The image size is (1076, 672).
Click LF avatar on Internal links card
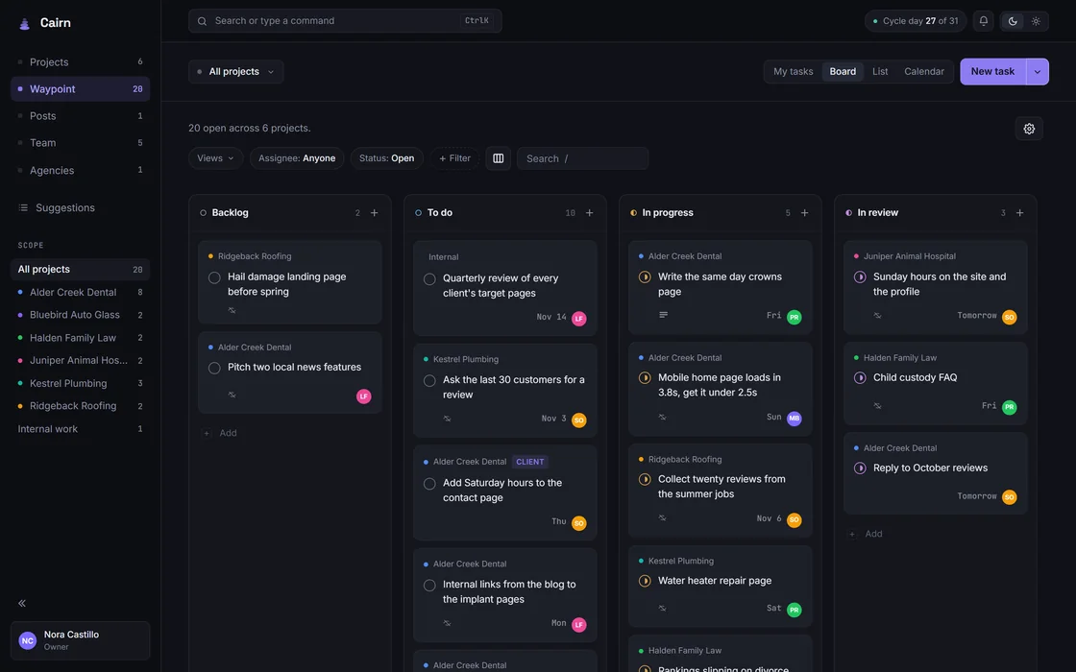[579, 625]
